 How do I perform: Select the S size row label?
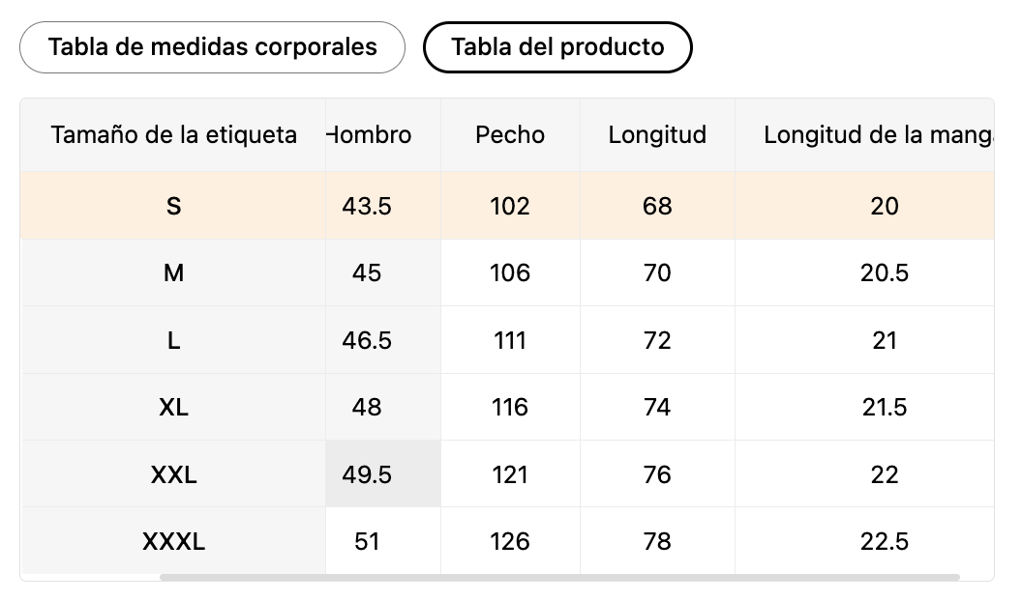pos(173,206)
